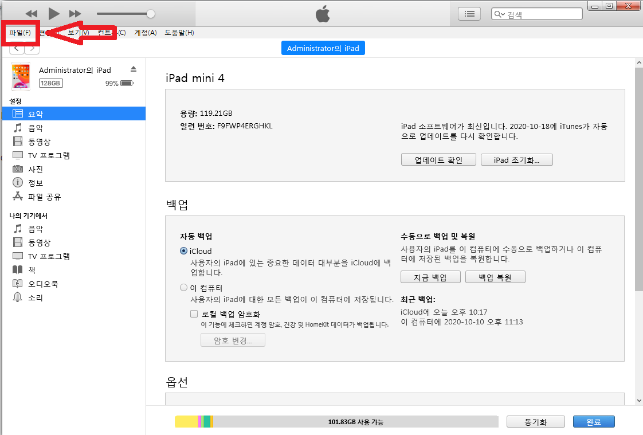Open the 도움말(H) menu
The height and width of the screenshot is (435, 643).
tap(179, 33)
